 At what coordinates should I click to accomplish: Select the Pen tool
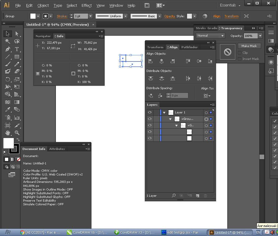pyautogui.click(x=8, y=49)
